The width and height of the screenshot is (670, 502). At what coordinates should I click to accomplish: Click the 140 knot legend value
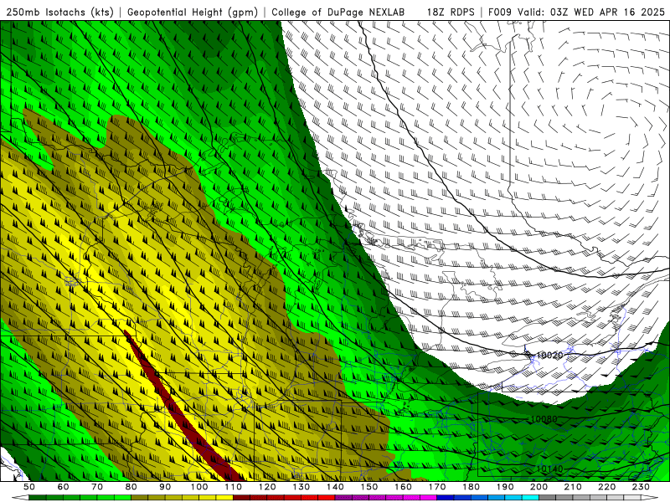[335, 487]
